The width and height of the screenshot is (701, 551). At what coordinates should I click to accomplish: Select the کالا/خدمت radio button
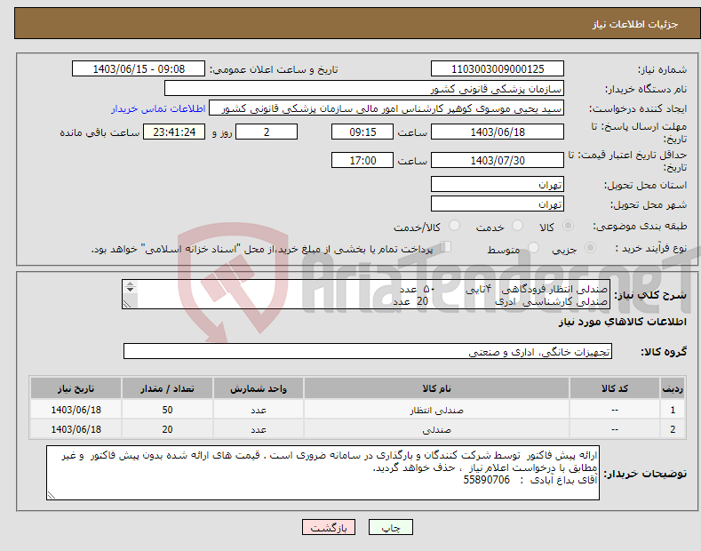(454, 226)
